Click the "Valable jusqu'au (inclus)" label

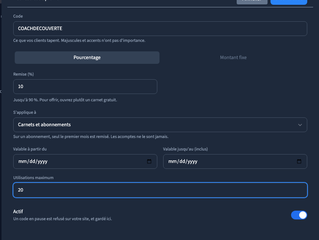tap(185, 149)
